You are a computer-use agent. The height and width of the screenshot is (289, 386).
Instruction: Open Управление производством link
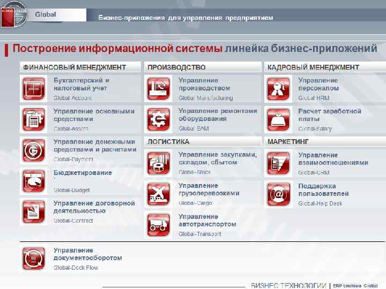coord(204,85)
